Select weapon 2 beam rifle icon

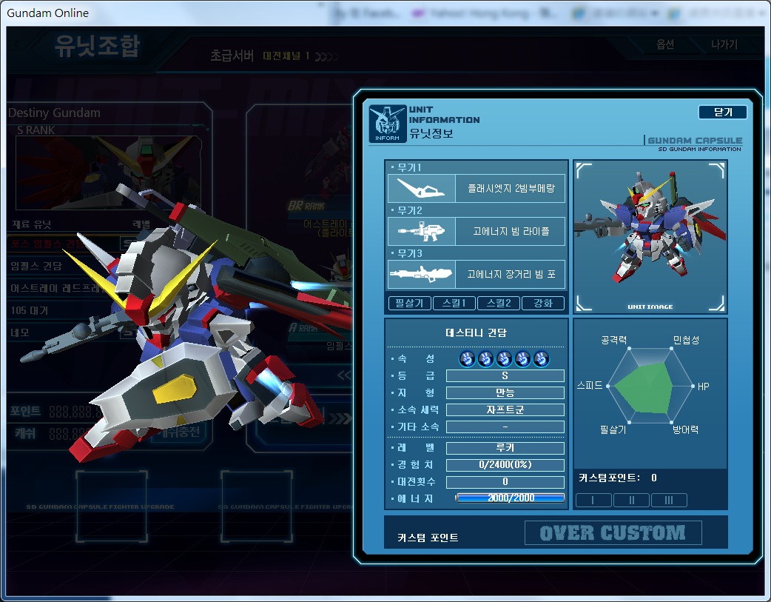point(422,231)
